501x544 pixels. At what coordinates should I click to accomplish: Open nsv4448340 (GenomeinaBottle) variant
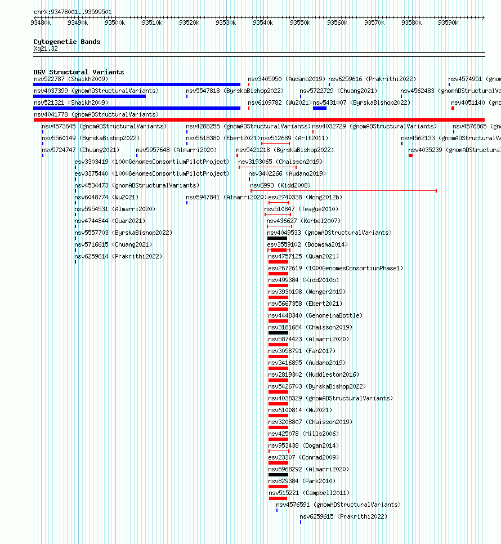tap(315, 315)
